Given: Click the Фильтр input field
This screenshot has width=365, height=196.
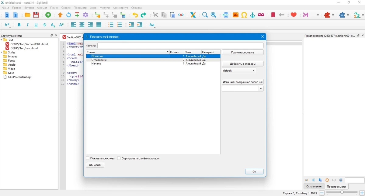Looking at the screenshot, I should point(180,45).
